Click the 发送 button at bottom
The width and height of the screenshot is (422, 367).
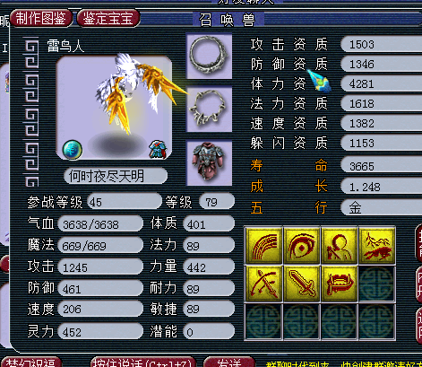tap(229, 362)
